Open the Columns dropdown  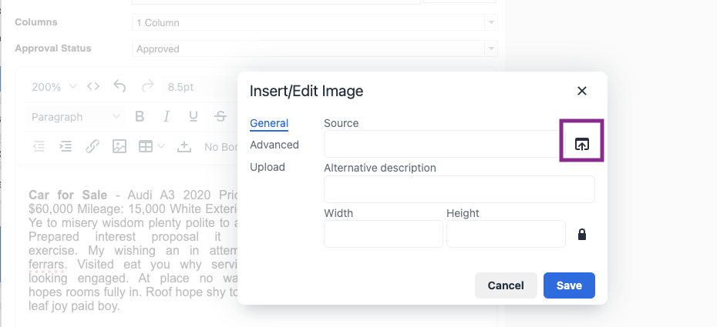point(315,22)
